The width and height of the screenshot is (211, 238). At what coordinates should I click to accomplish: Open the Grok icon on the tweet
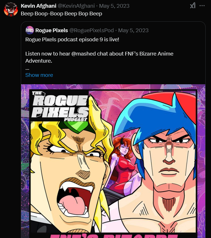(x=193, y=5)
